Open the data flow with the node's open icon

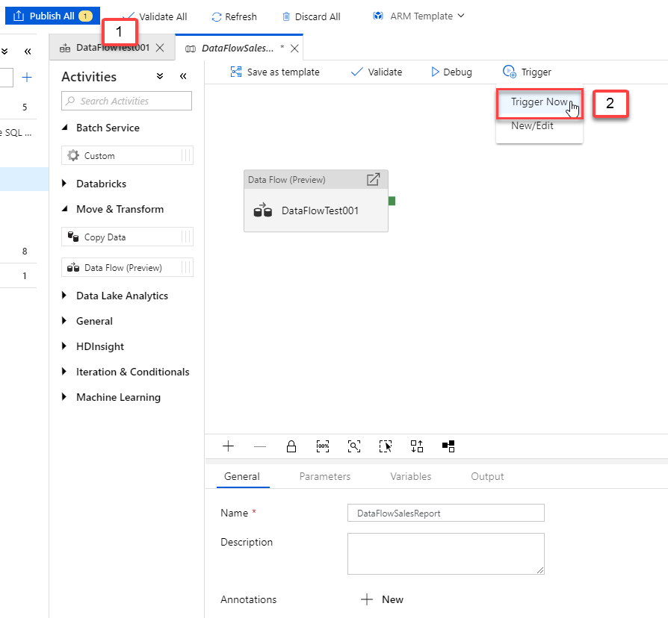(x=373, y=180)
